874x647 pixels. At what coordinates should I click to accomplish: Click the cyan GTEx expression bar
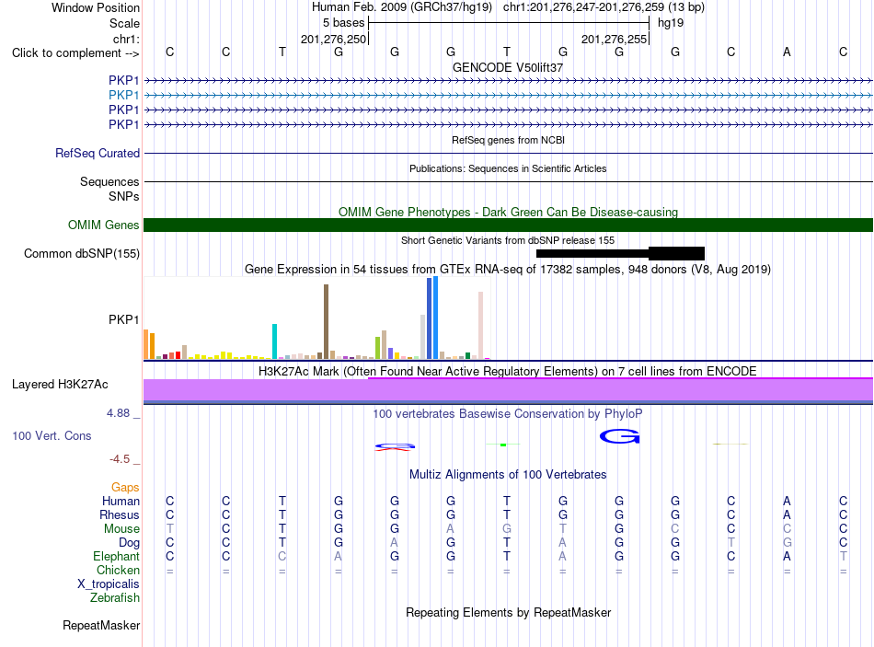274,341
